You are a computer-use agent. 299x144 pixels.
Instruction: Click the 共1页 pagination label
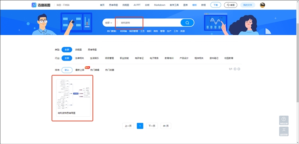coord(166,126)
